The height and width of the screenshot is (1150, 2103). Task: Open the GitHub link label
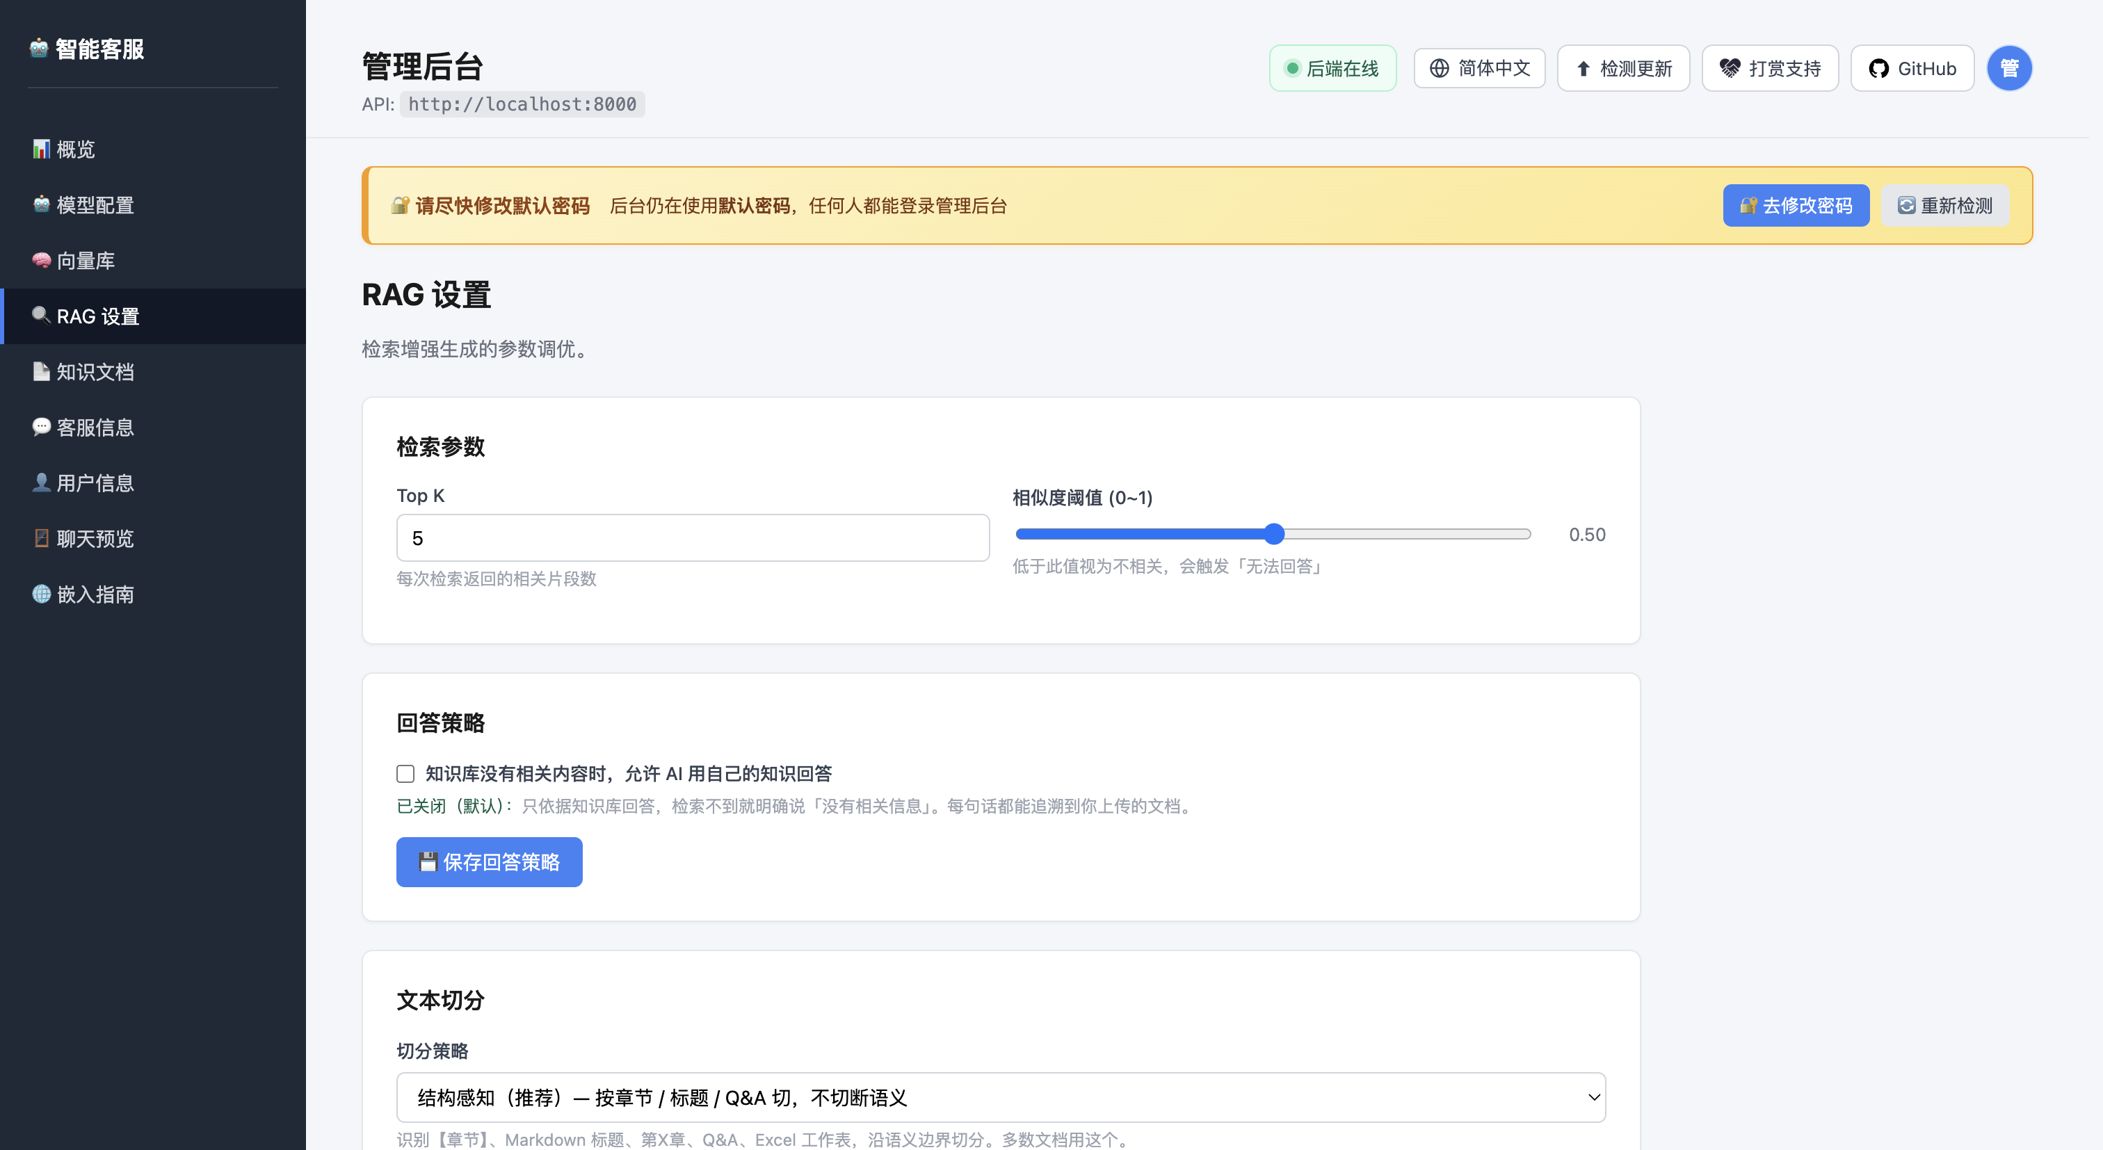point(1926,69)
